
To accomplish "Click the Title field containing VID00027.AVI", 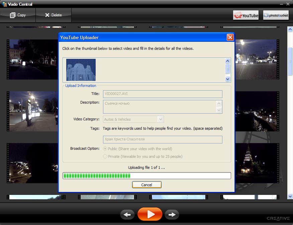I will 163,94.
